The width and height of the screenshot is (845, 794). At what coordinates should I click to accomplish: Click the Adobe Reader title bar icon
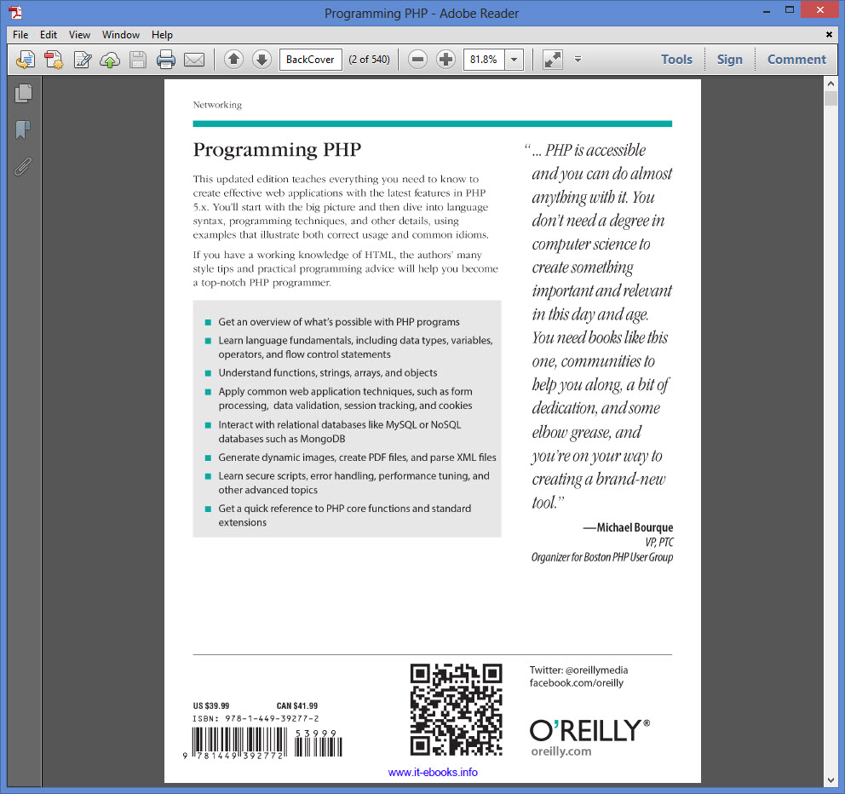click(15, 13)
